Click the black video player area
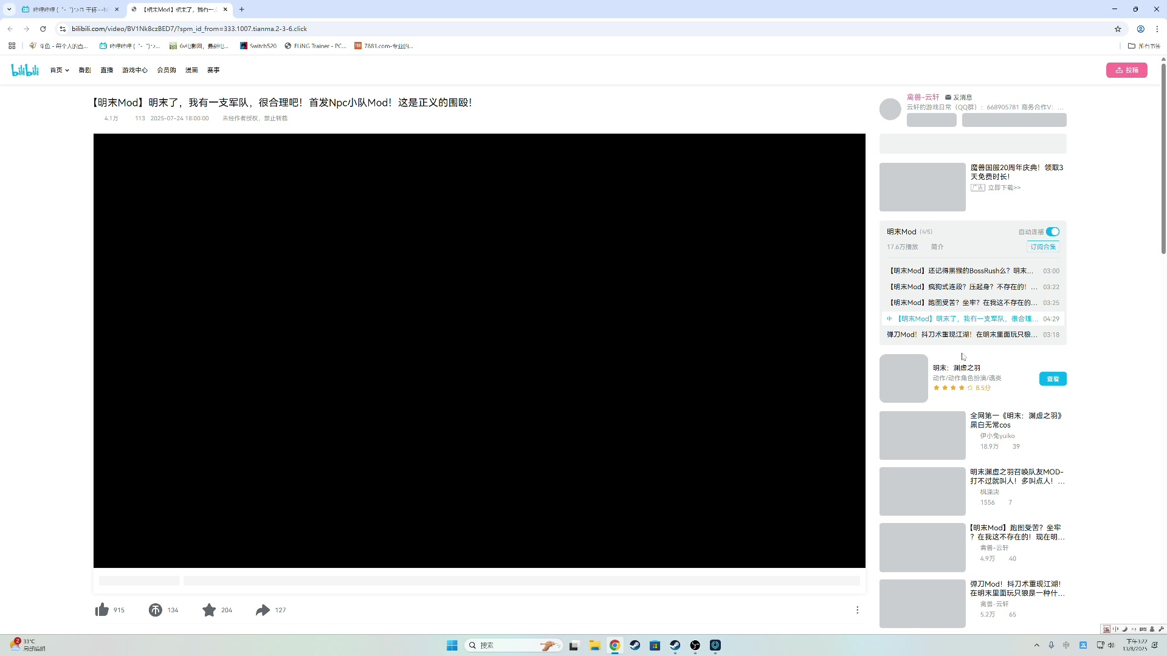 (479, 350)
